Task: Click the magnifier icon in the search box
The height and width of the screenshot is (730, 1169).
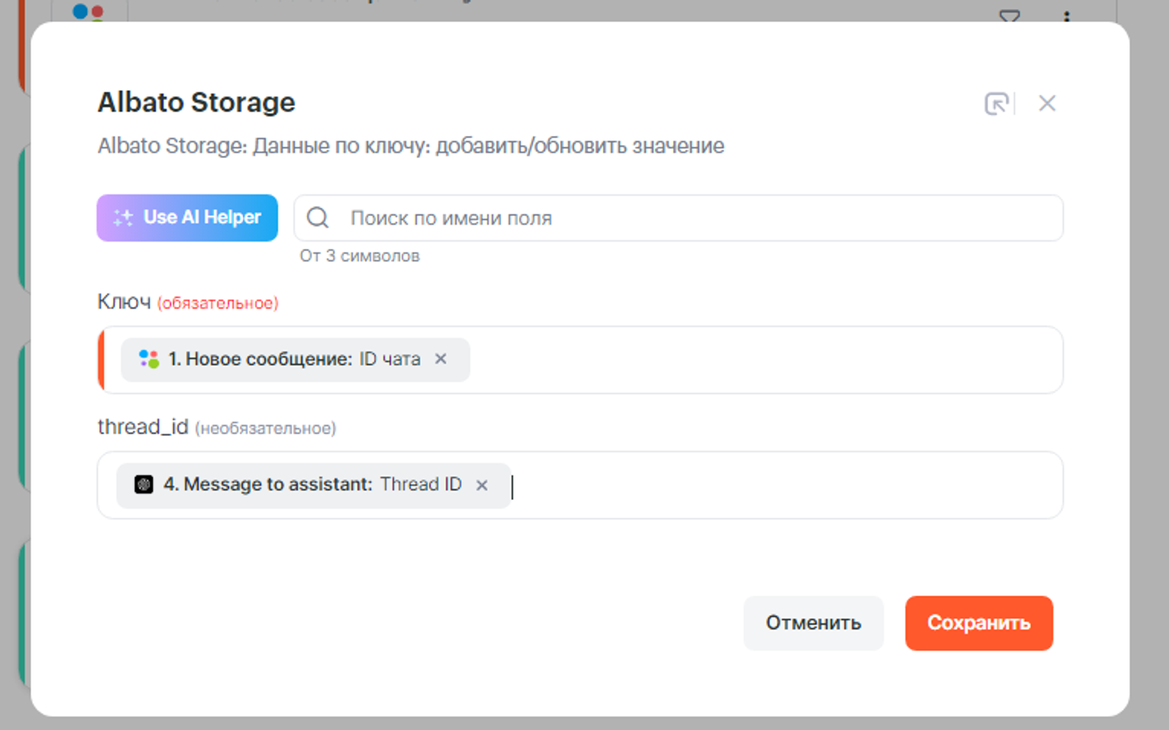Action: (x=318, y=218)
